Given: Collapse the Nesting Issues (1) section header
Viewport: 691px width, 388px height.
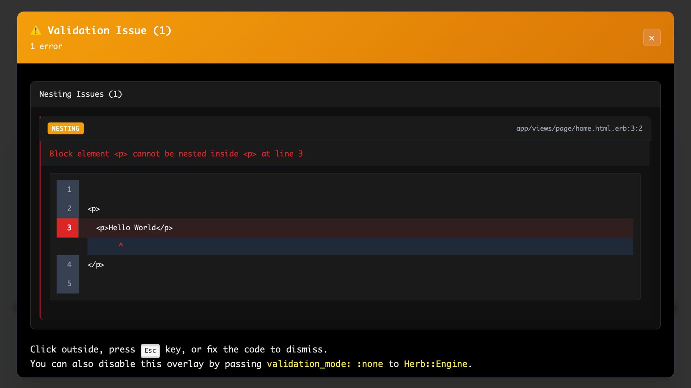Looking at the screenshot, I should pyautogui.click(x=81, y=94).
